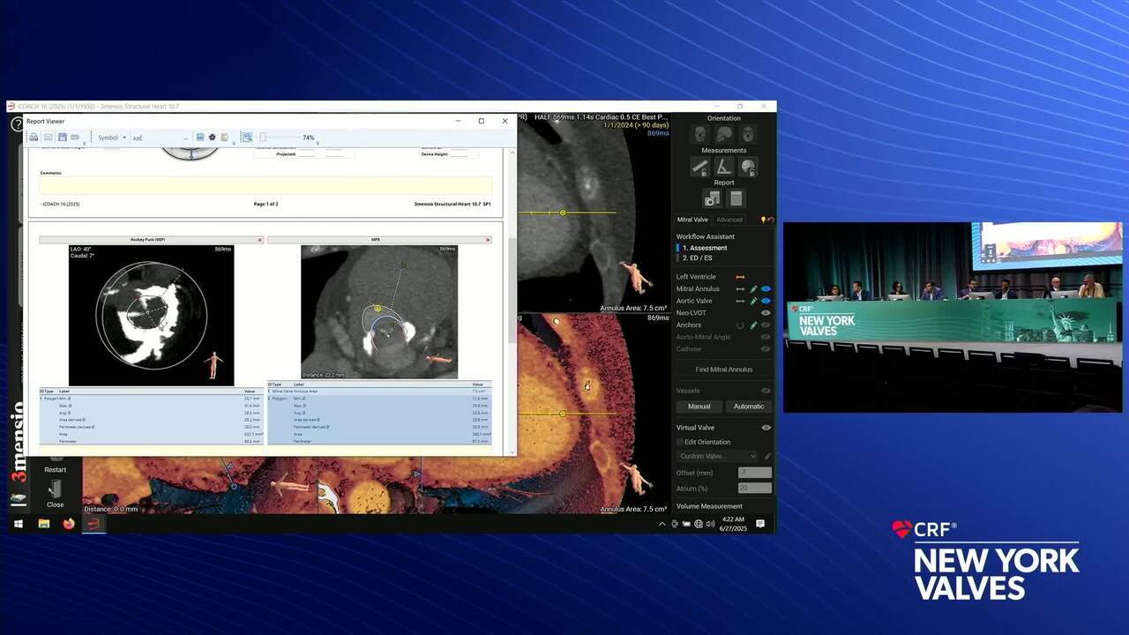Click the Manual vessels button
The image size is (1129, 635).
click(x=699, y=407)
